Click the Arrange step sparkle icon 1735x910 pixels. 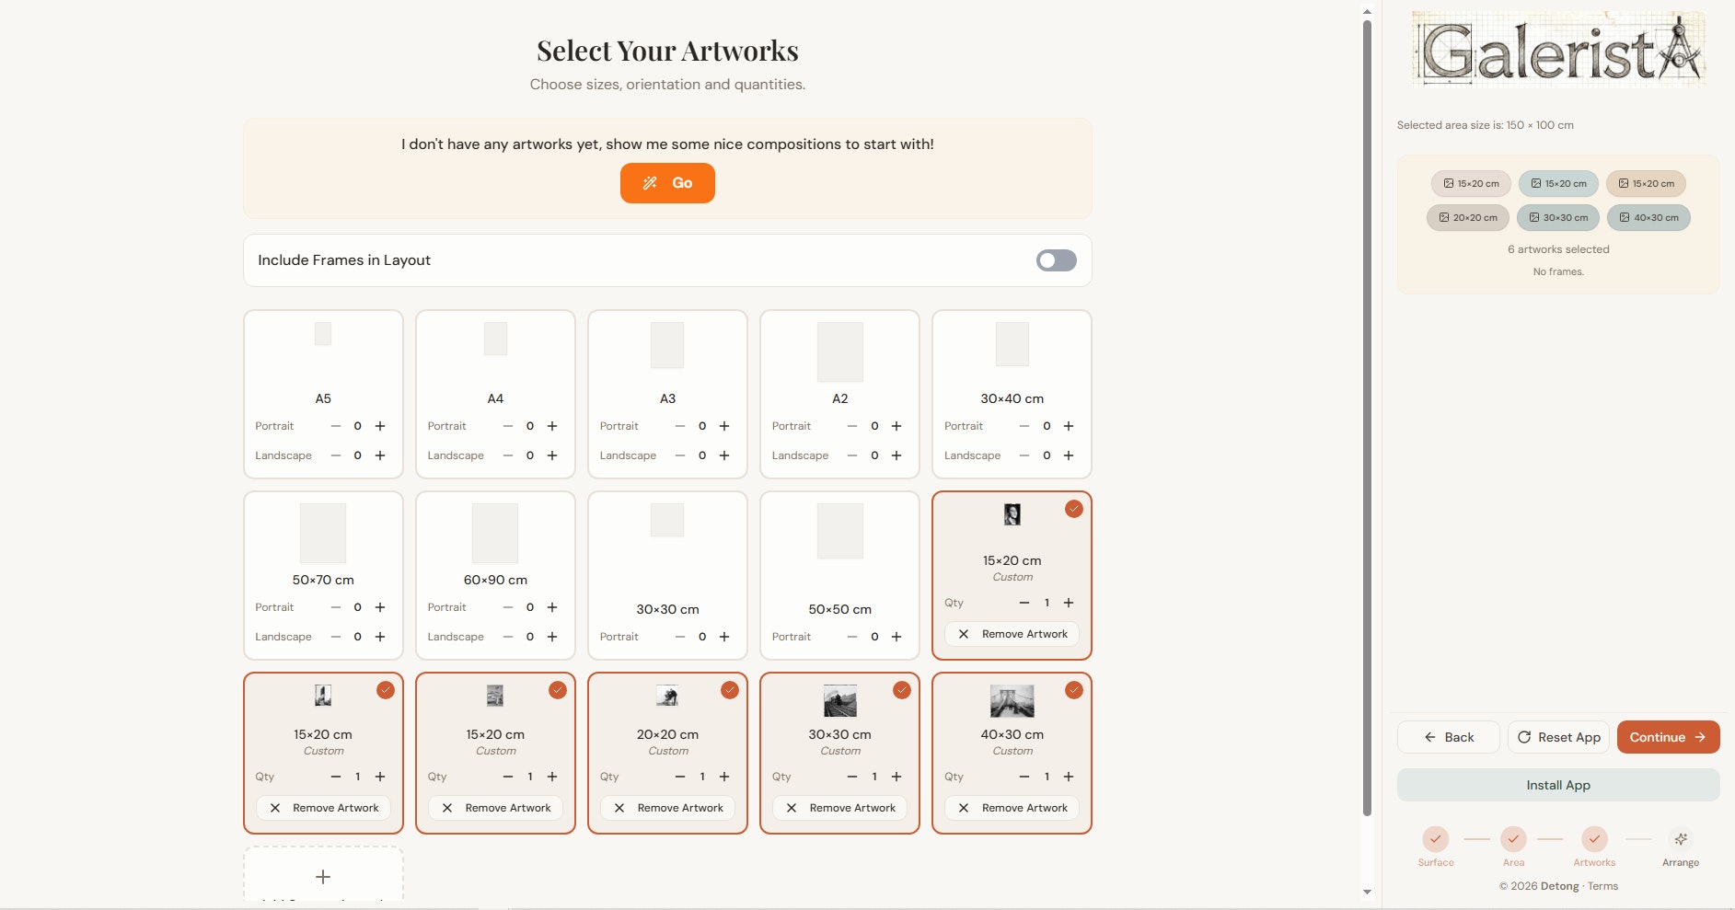[x=1680, y=838]
